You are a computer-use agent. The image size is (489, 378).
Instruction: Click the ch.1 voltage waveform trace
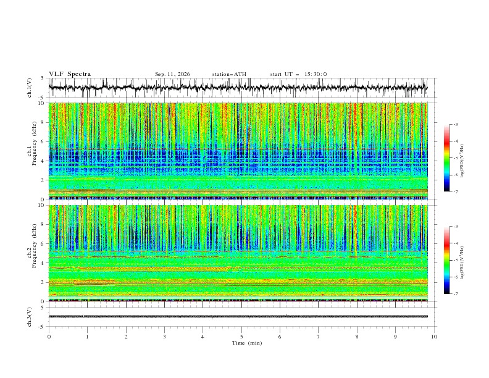click(238, 87)
